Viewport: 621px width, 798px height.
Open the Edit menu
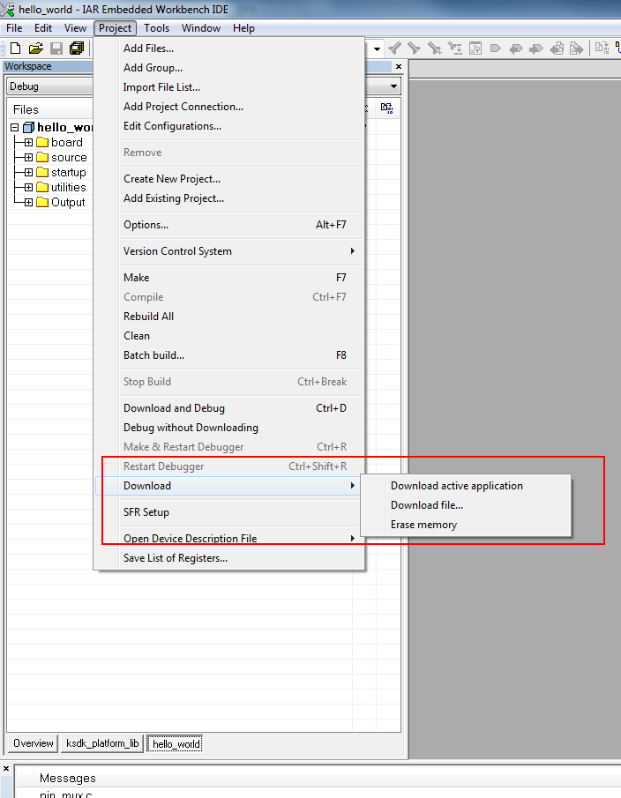click(43, 28)
